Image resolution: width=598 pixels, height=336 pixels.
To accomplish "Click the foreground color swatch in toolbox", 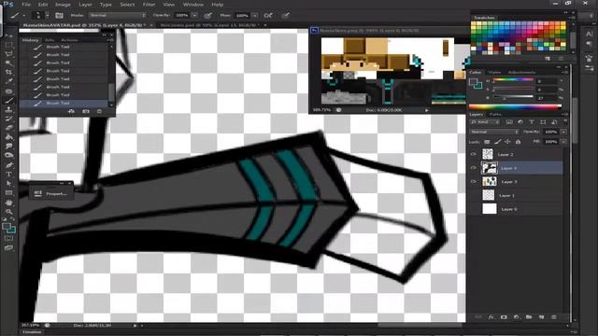I will (x=7, y=227).
